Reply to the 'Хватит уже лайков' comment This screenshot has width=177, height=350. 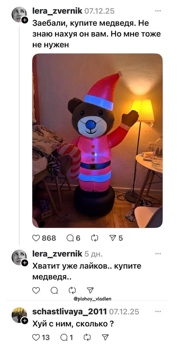pyautogui.click(x=54, y=290)
